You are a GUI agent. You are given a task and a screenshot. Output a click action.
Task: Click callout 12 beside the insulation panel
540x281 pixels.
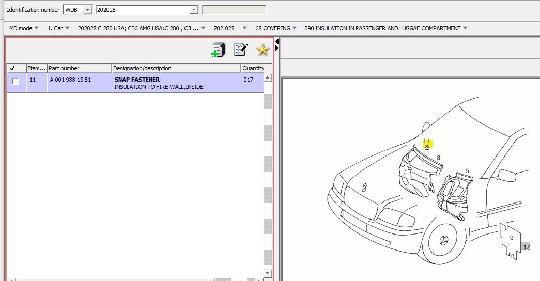[526, 247]
